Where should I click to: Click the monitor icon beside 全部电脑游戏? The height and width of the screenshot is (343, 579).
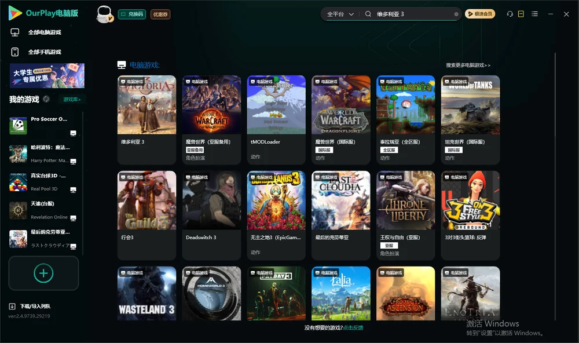(15, 32)
